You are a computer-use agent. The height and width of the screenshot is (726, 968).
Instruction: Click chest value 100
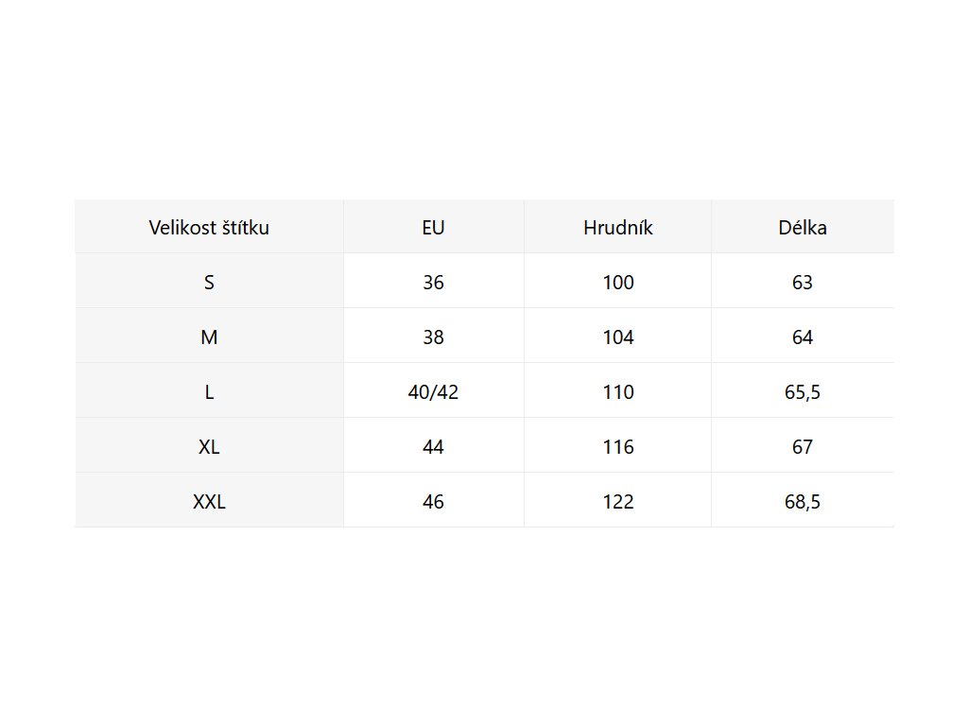click(x=618, y=283)
